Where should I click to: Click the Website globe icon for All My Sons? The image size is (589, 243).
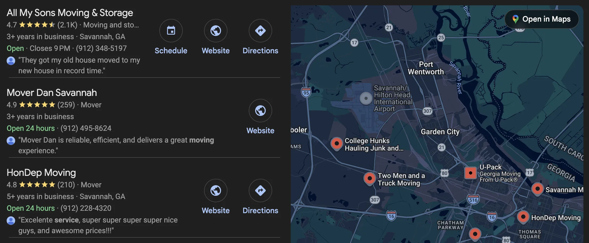[215, 31]
